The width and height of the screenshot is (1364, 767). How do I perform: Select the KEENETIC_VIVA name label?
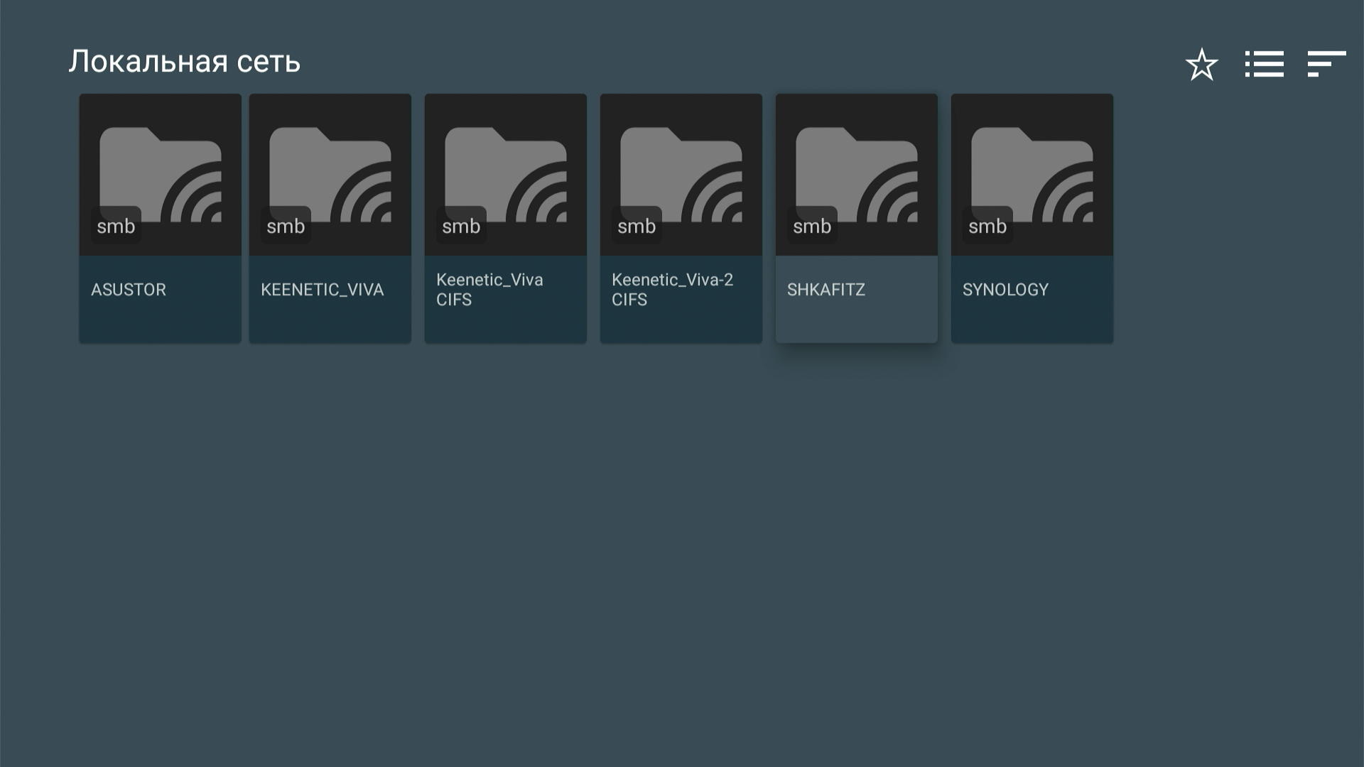pyautogui.click(x=322, y=290)
